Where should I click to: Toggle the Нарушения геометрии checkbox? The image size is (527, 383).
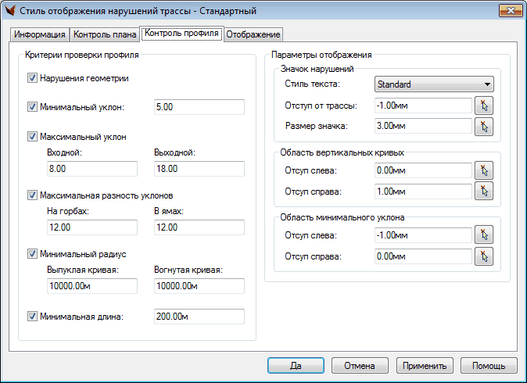[32, 78]
